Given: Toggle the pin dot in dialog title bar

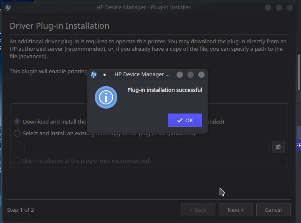Looking at the screenshot, I should [105, 74].
